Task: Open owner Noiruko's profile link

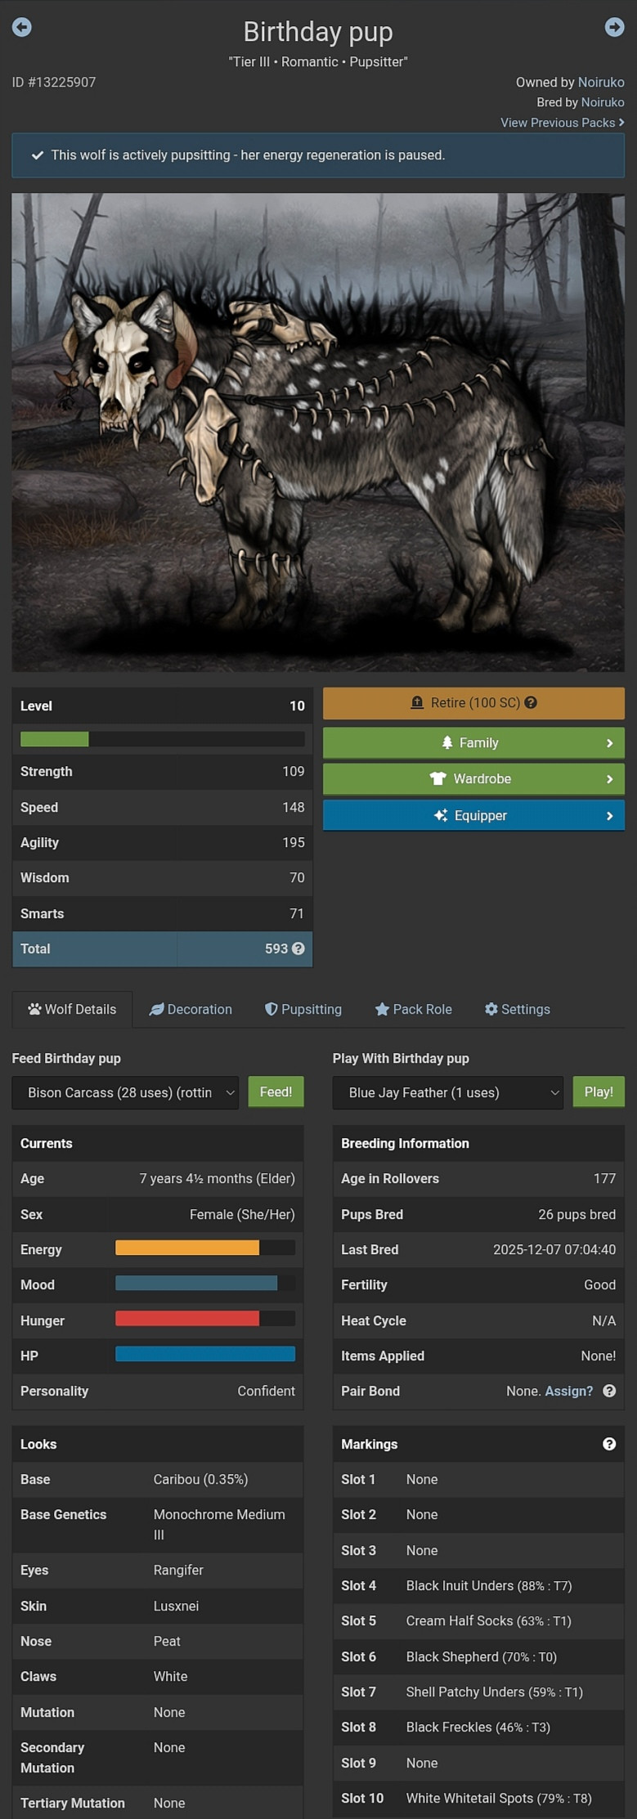Action: (x=601, y=82)
